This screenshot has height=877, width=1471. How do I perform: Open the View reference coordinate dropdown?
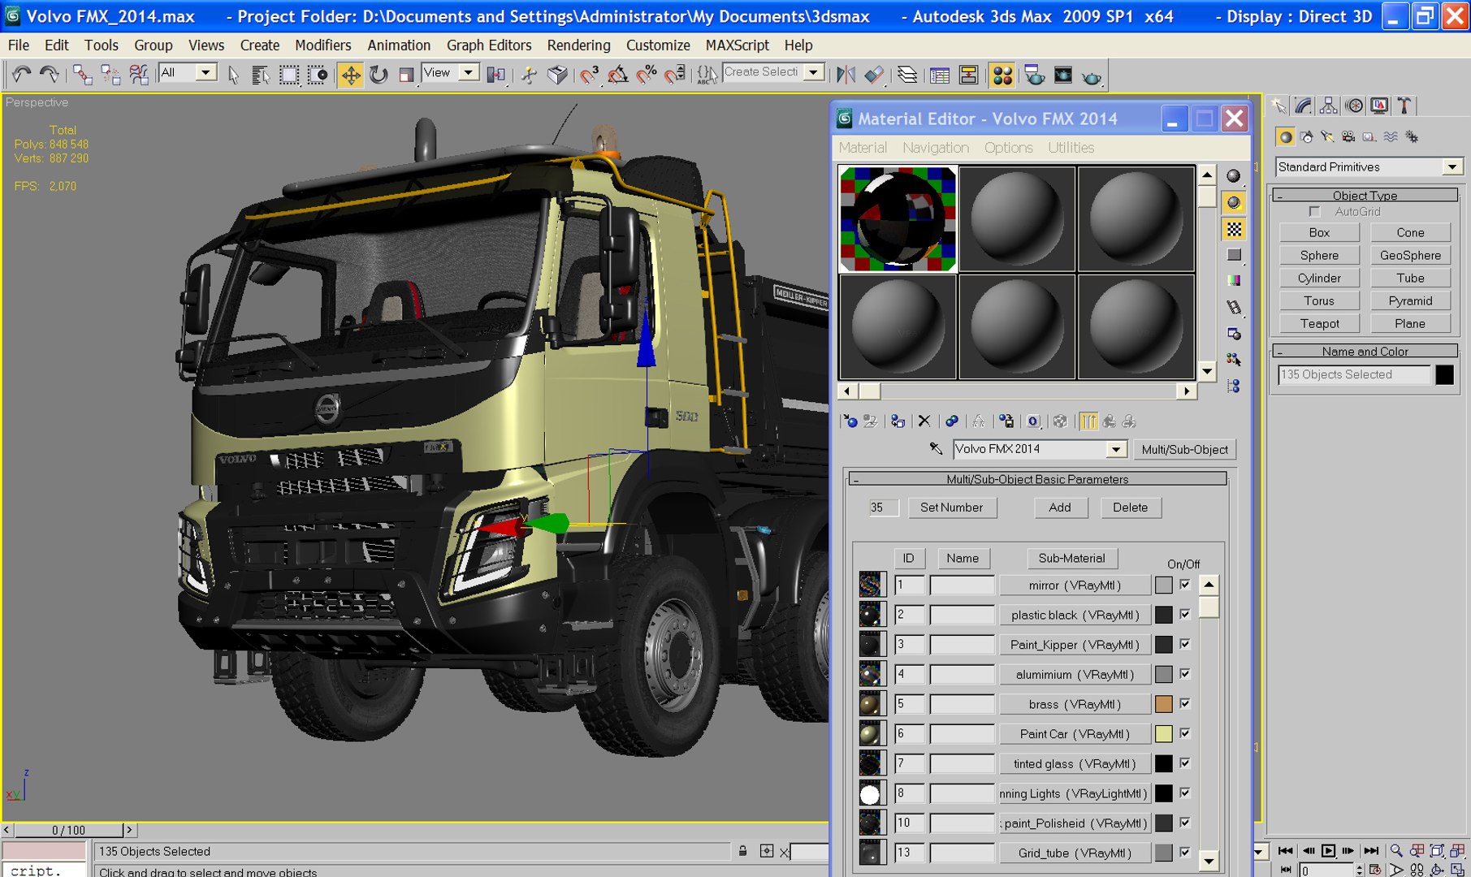point(469,73)
